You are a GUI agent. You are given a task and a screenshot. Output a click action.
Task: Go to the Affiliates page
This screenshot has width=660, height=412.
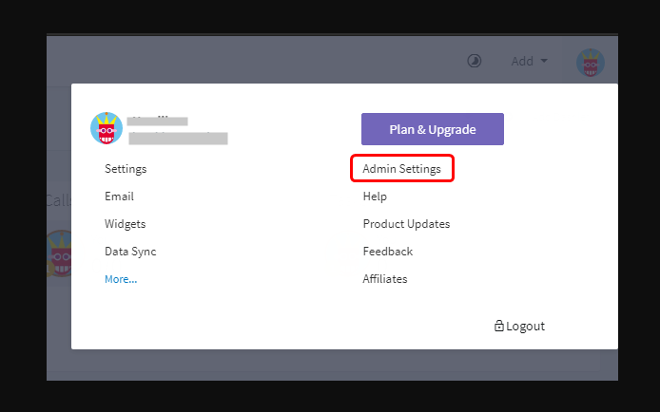pyautogui.click(x=384, y=279)
